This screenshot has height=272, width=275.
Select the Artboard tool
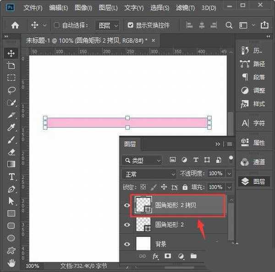pos(11,65)
